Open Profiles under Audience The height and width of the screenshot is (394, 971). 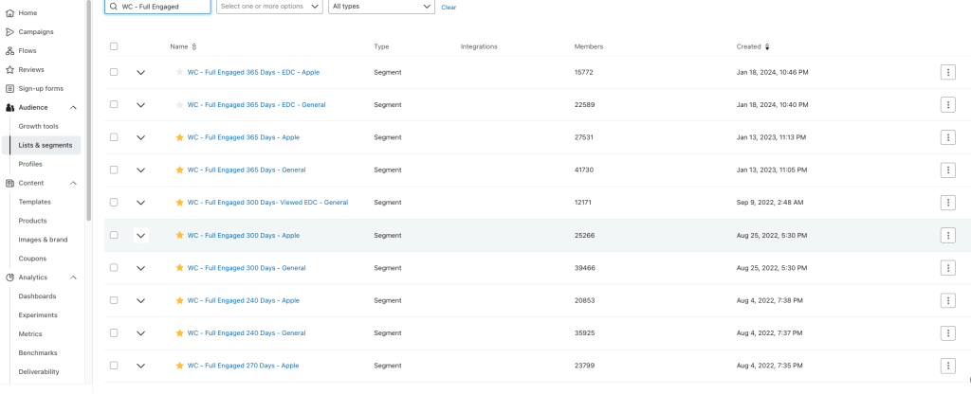(30, 164)
